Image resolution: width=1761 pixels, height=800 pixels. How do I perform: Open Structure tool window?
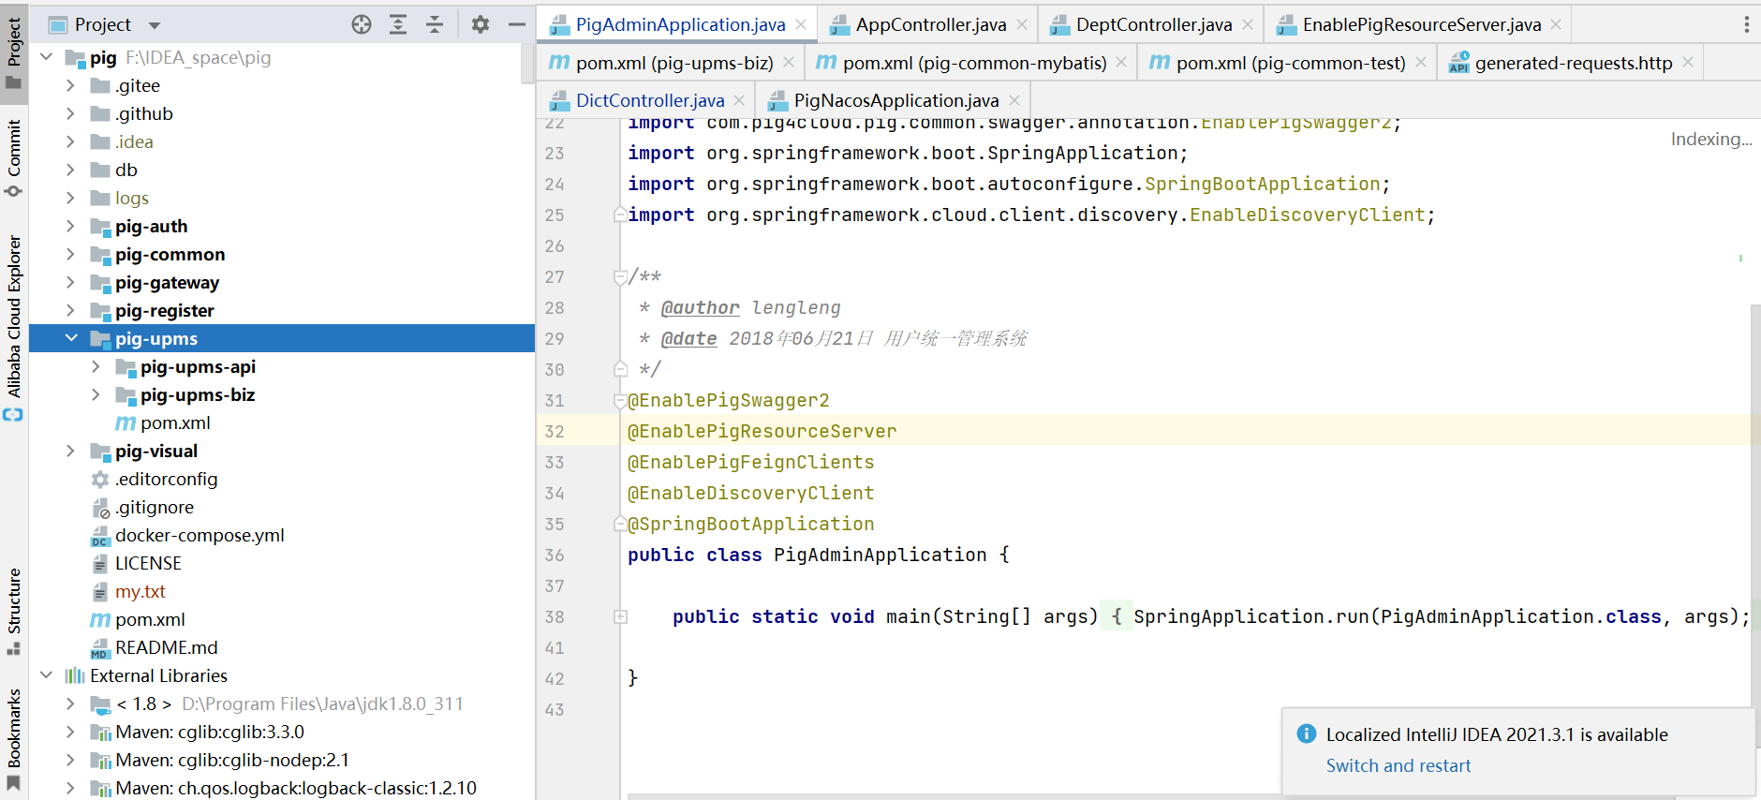tap(13, 611)
